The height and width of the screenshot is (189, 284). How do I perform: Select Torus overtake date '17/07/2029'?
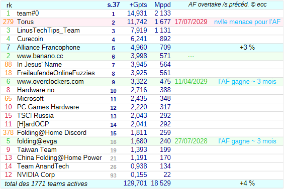191,22
